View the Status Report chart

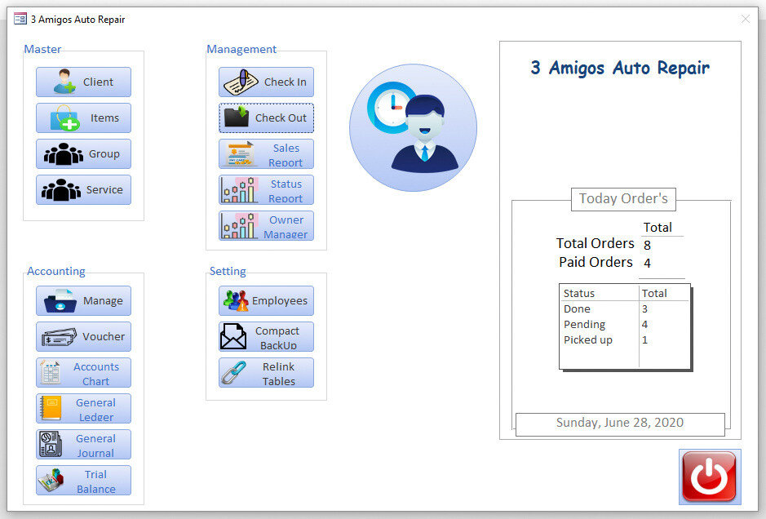point(265,189)
